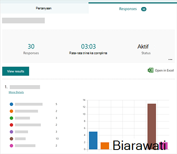Image resolution: width=177 pixels, height=154 pixels.
Task: Click the More Details link
Action: pos(16,92)
